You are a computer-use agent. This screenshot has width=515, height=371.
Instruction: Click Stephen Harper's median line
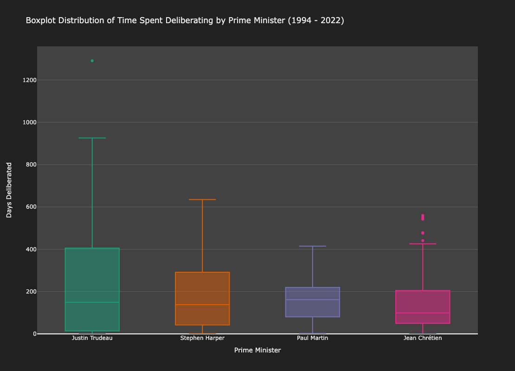(x=202, y=305)
